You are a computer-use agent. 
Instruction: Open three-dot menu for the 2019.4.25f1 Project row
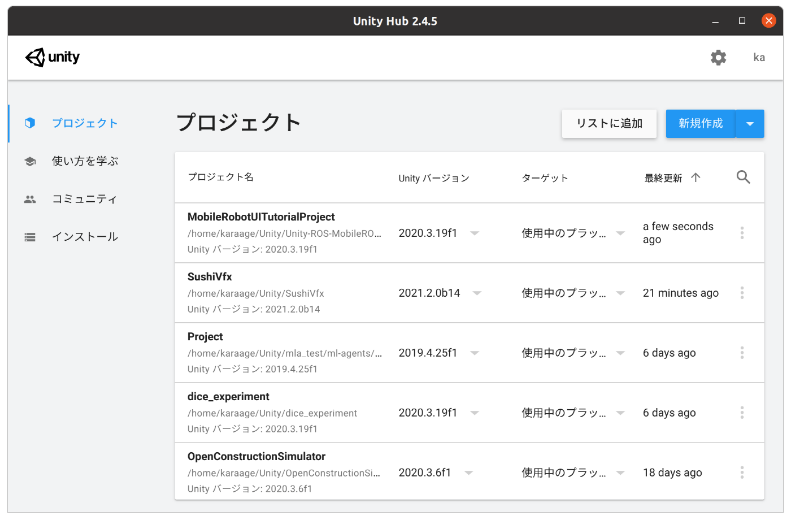(742, 353)
